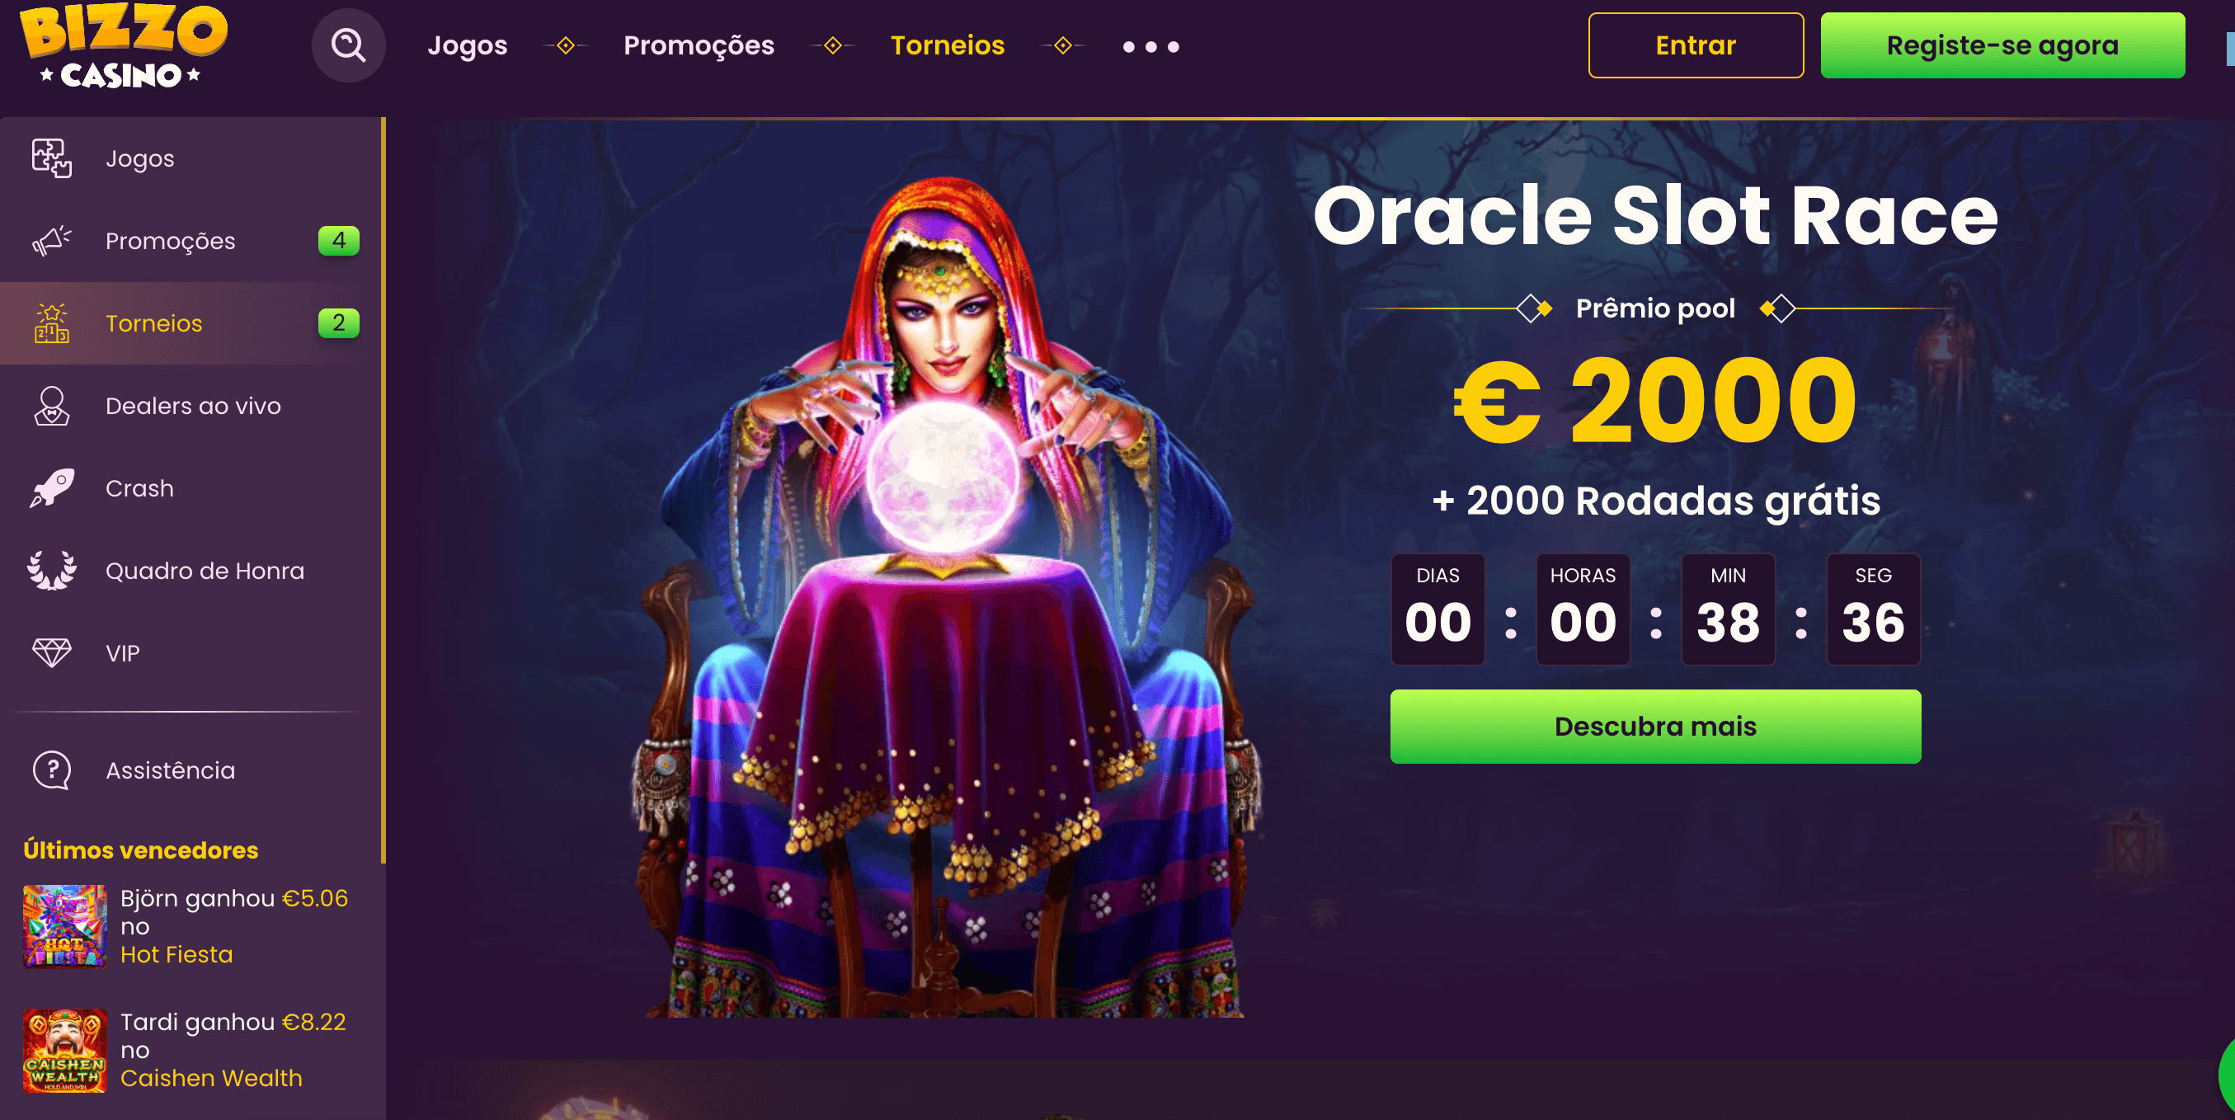The height and width of the screenshot is (1120, 2235).
Task: Click the Jogos puzzle icon in sidebar
Action: pyautogui.click(x=52, y=158)
